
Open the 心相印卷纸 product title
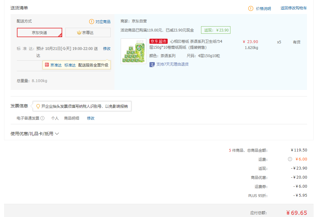coord(186,44)
